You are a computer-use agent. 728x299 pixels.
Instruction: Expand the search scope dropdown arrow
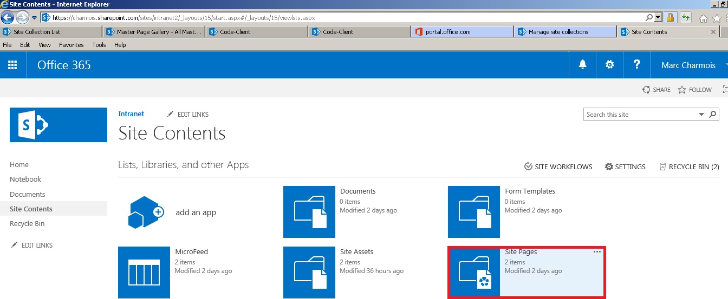[701, 115]
